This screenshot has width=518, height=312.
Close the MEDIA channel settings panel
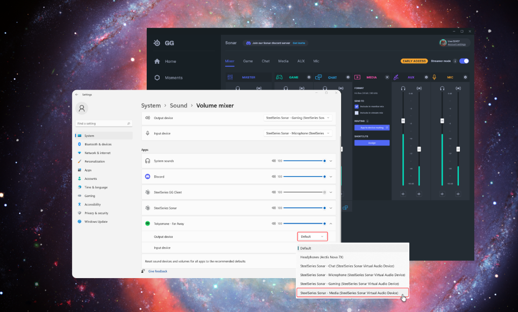(x=387, y=77)
